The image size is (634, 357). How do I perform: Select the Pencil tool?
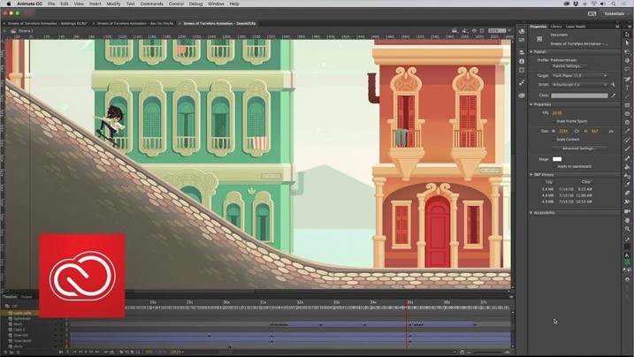(627, 131)
